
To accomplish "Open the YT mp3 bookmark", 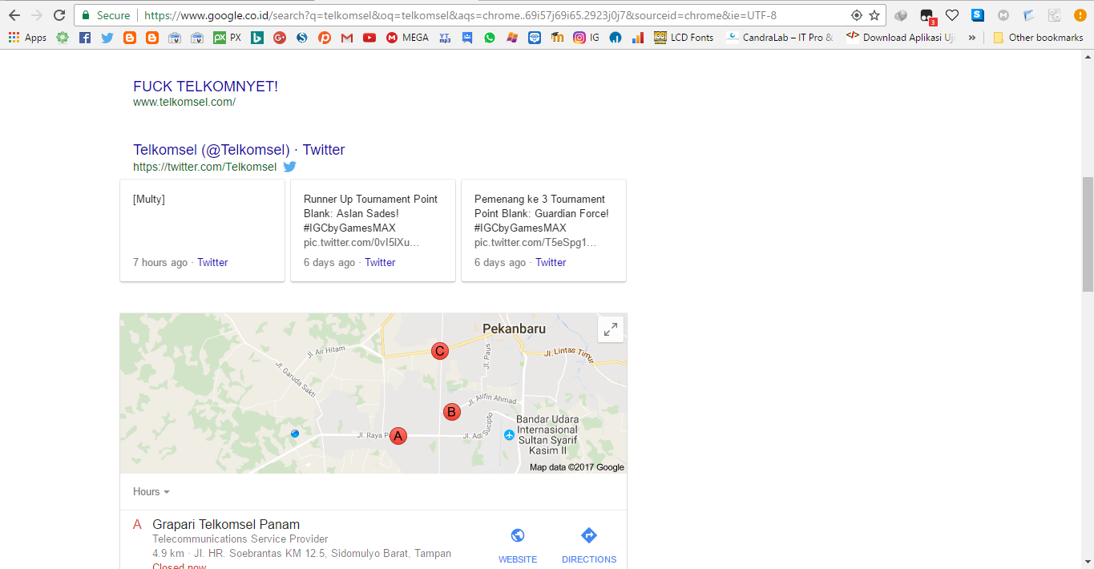I will pyautogui.click(x=445, y=37).
